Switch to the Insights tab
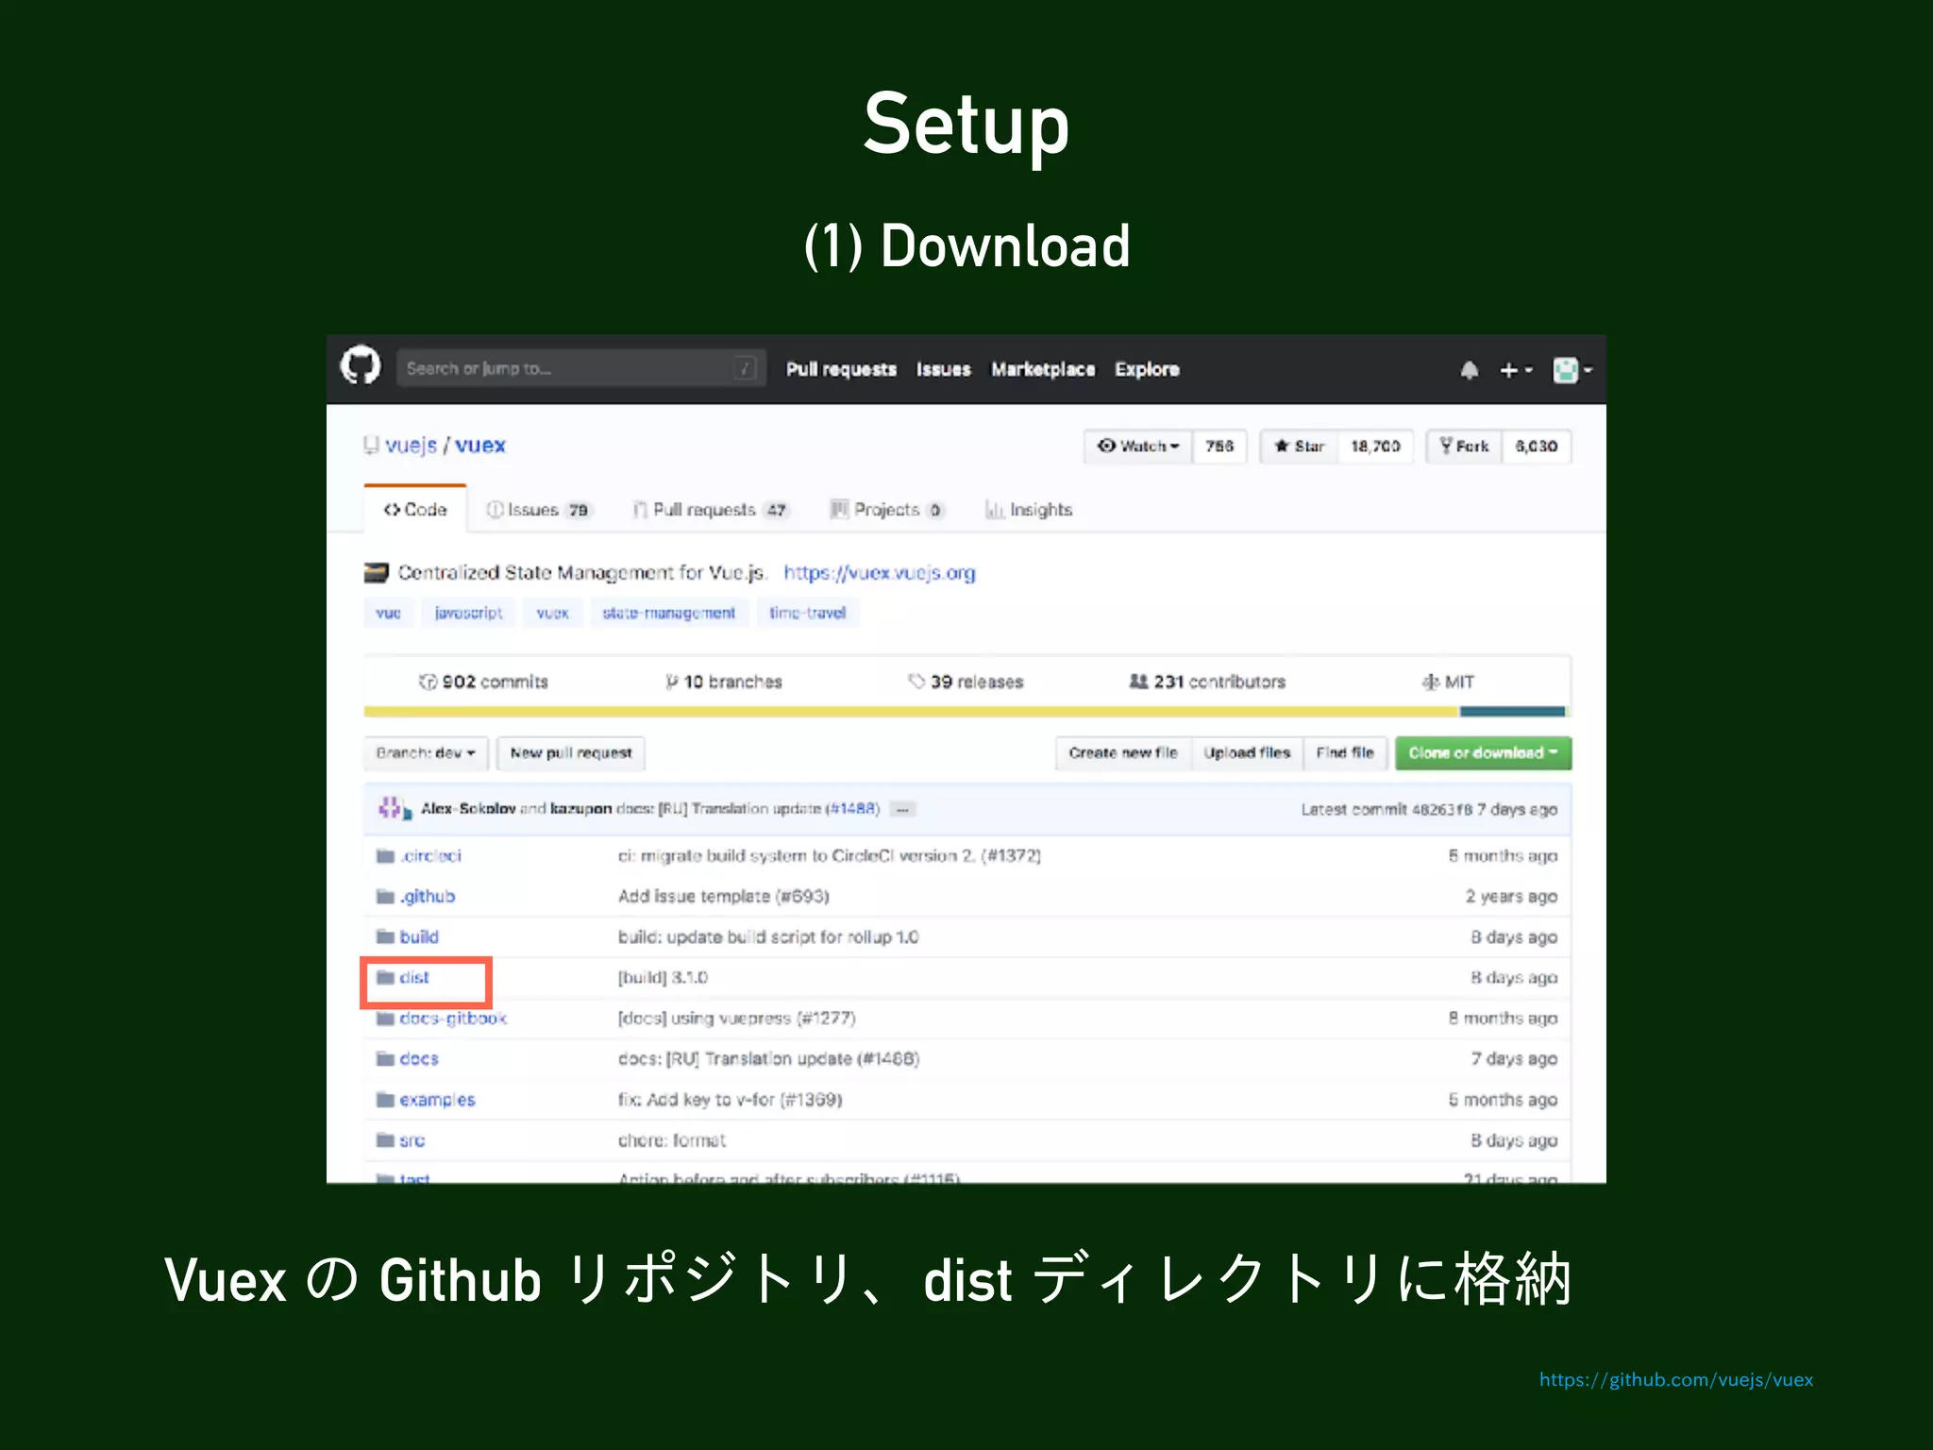This screenshot has height=1450, width=1933. (1029, 510)
